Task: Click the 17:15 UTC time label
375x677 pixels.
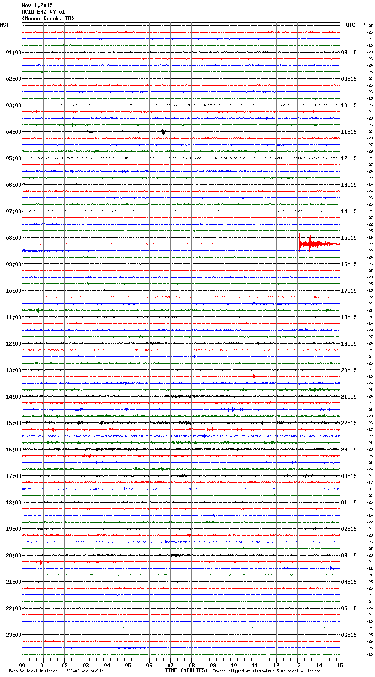Action: [x=349, y=291]
